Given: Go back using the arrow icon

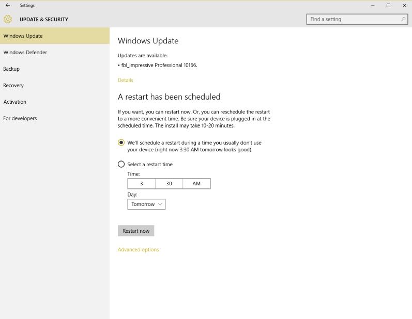Looking at the screenshot, I should pyautogui.click(x=8, y=5).
